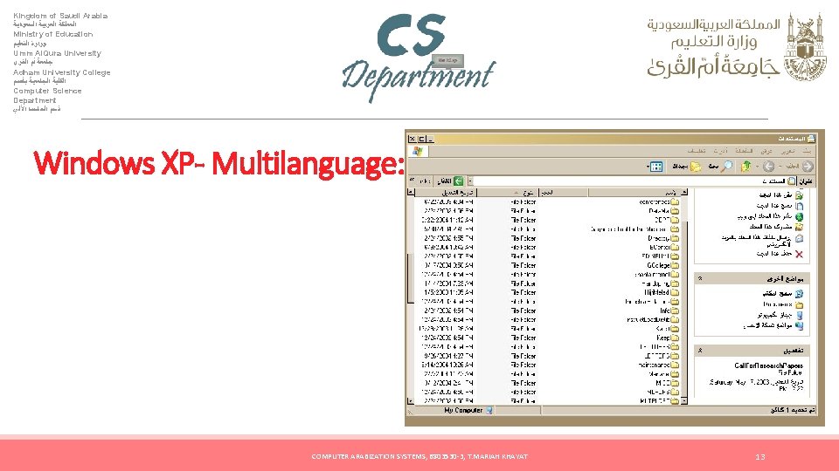Screen dimensions: 839x471
Task: Open the Favorites (المفضلة) menu
Action: coord(744,151)
